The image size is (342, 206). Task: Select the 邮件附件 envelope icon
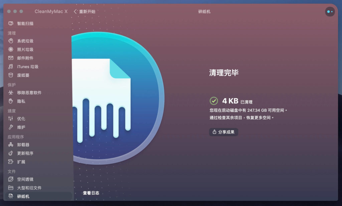[11, 58]
